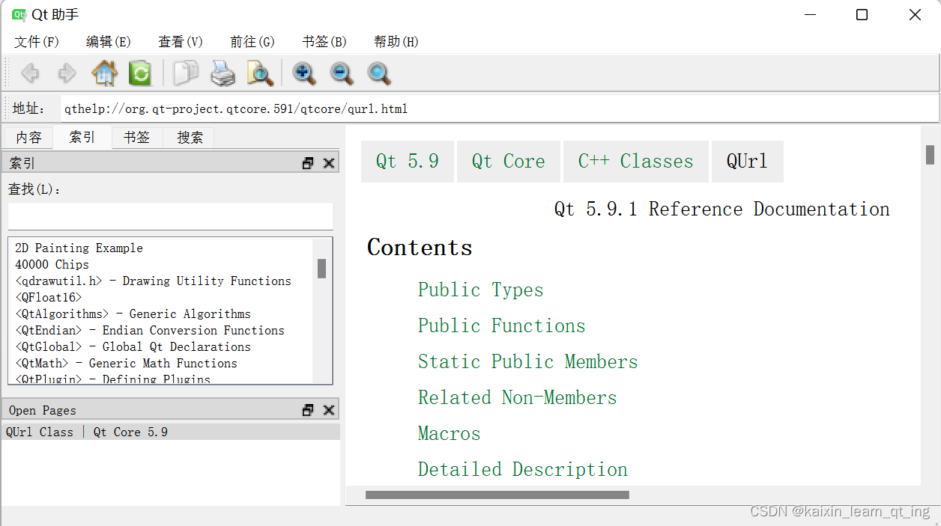Reset zoom with plain magnifier icon
This screenshot has width=941, height=526.
(x=379, y=73)
